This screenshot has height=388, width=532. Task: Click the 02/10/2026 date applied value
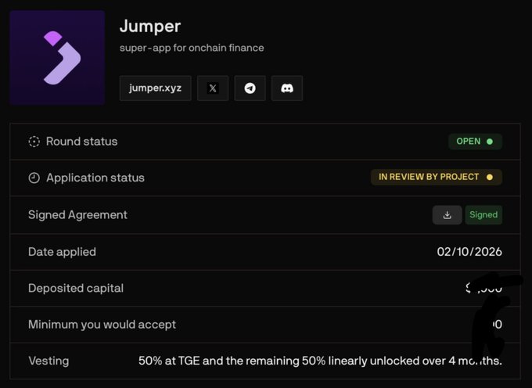coord(469,252)
